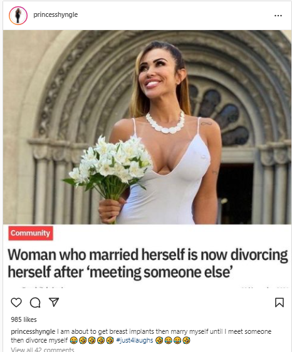The height and width of the screenshot is (352, 292).
Task: Click the princesshyngle username in the post header
Action: tap(56, 15)
